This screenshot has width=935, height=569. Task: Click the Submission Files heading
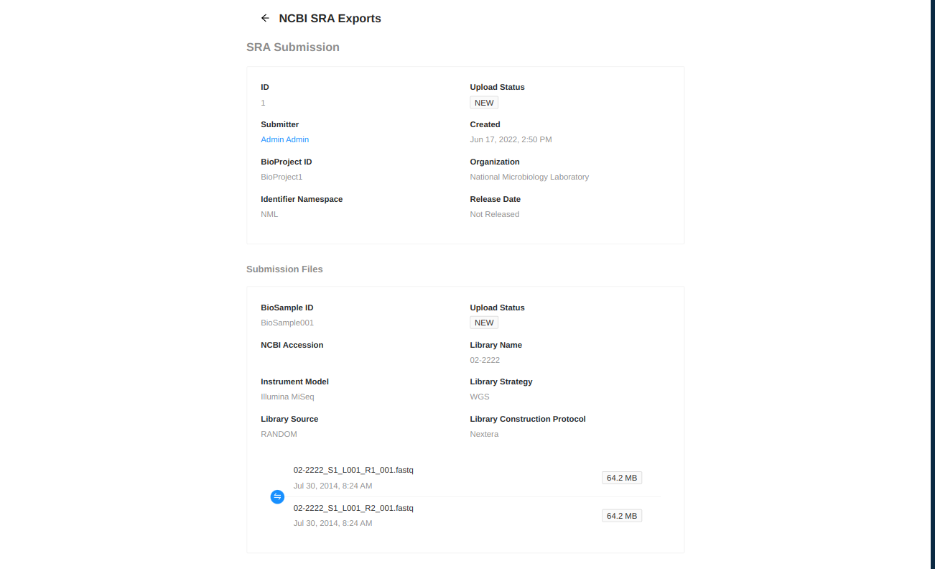(x=284, y=269)
